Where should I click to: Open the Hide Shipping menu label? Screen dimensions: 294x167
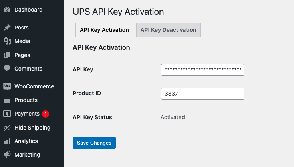pyautogui.click(x=32, y=128)
